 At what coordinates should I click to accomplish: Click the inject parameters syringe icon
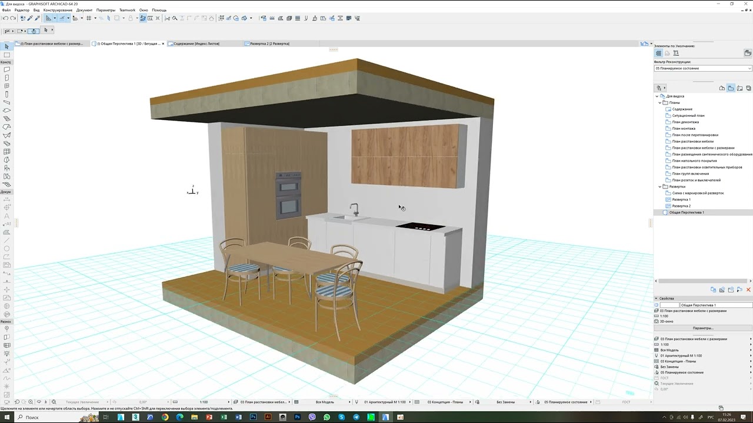tap(37, 18)
